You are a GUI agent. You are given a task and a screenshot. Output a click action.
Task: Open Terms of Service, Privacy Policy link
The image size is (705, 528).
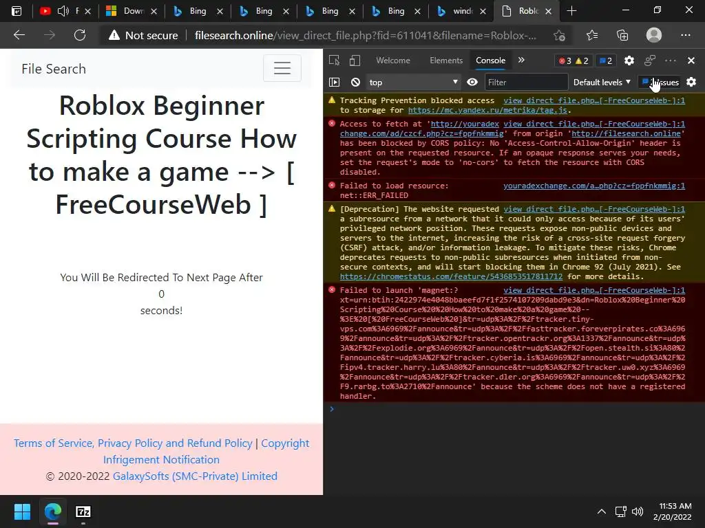pos(133,443)
